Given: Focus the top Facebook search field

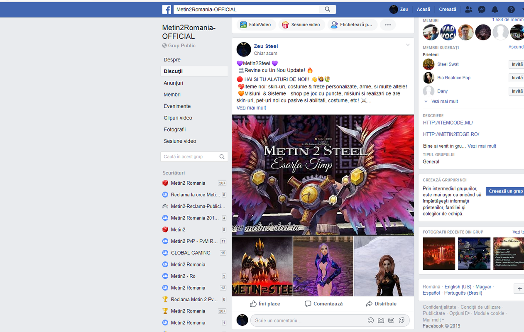Looking at the screenshot, I should (x=246, y=9).
